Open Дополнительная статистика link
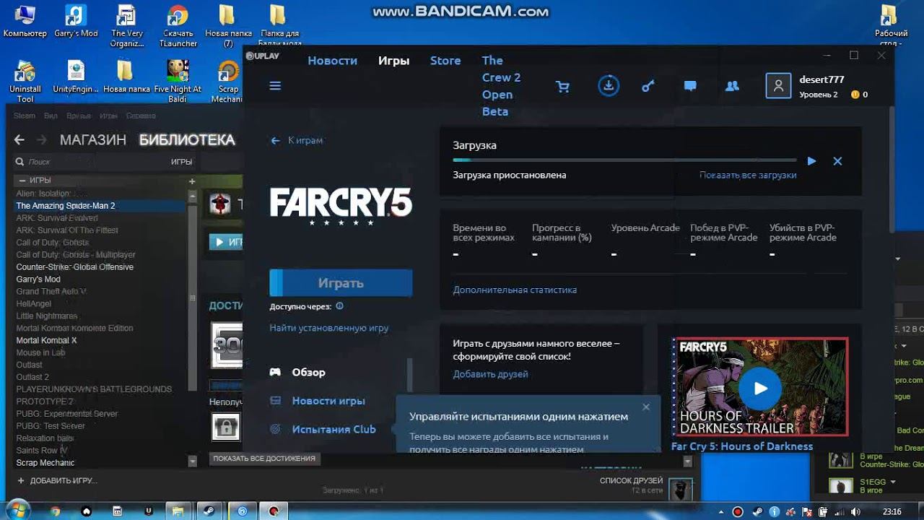Image resolution: width=924 pixels, height=520 pixels. (515, 290)
